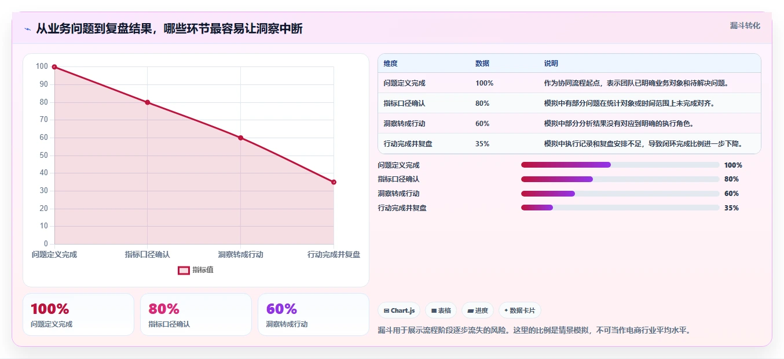Click x-axis label 洞察转成行动
The width and height of the screenshot is (784, 359).
(x=240, y=254)
